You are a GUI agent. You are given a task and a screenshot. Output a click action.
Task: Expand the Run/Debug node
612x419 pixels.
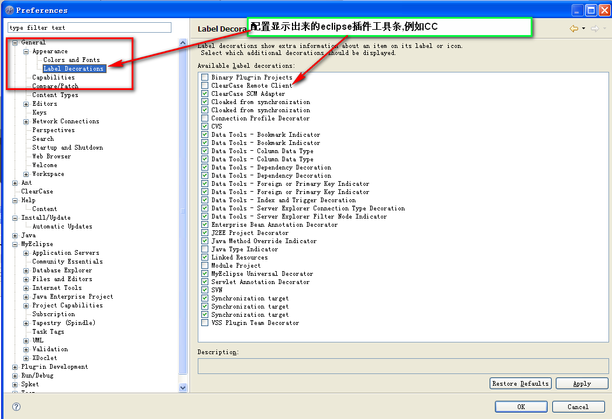pos(15,376)
